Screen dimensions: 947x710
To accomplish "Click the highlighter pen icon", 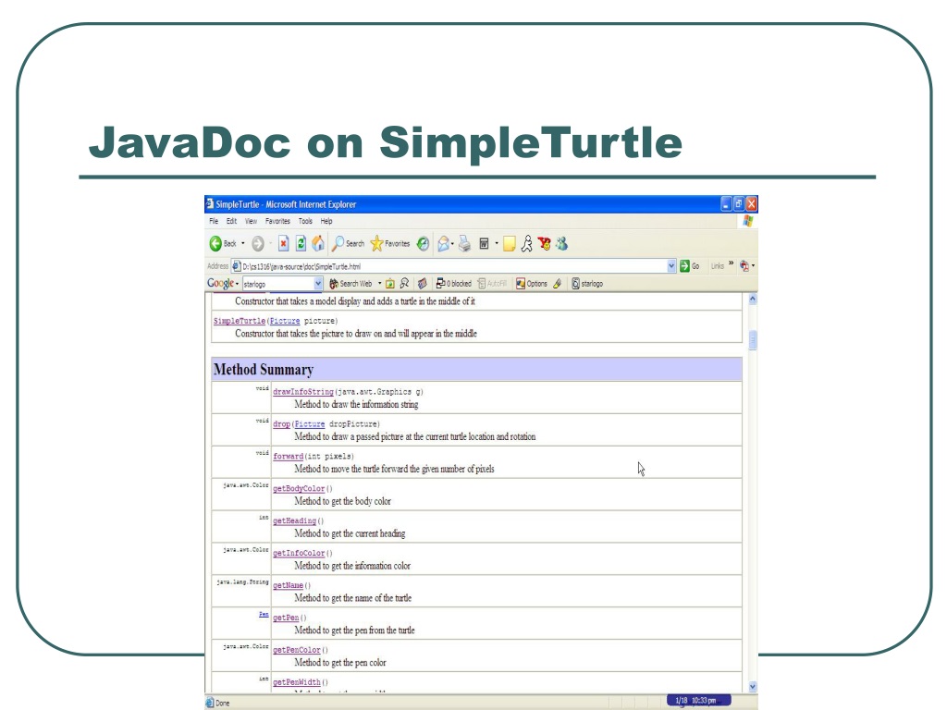I will pyautogui.click(x=558, y=283).
